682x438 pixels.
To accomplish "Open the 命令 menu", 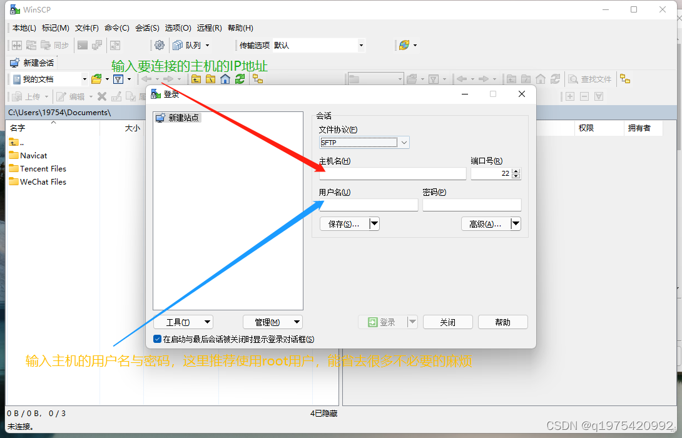I will coord(116,28).
